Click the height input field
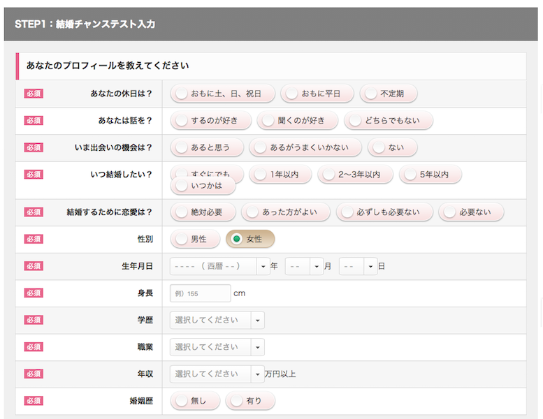543x419 pixels. pyautogui.click(x=200, y=293)
